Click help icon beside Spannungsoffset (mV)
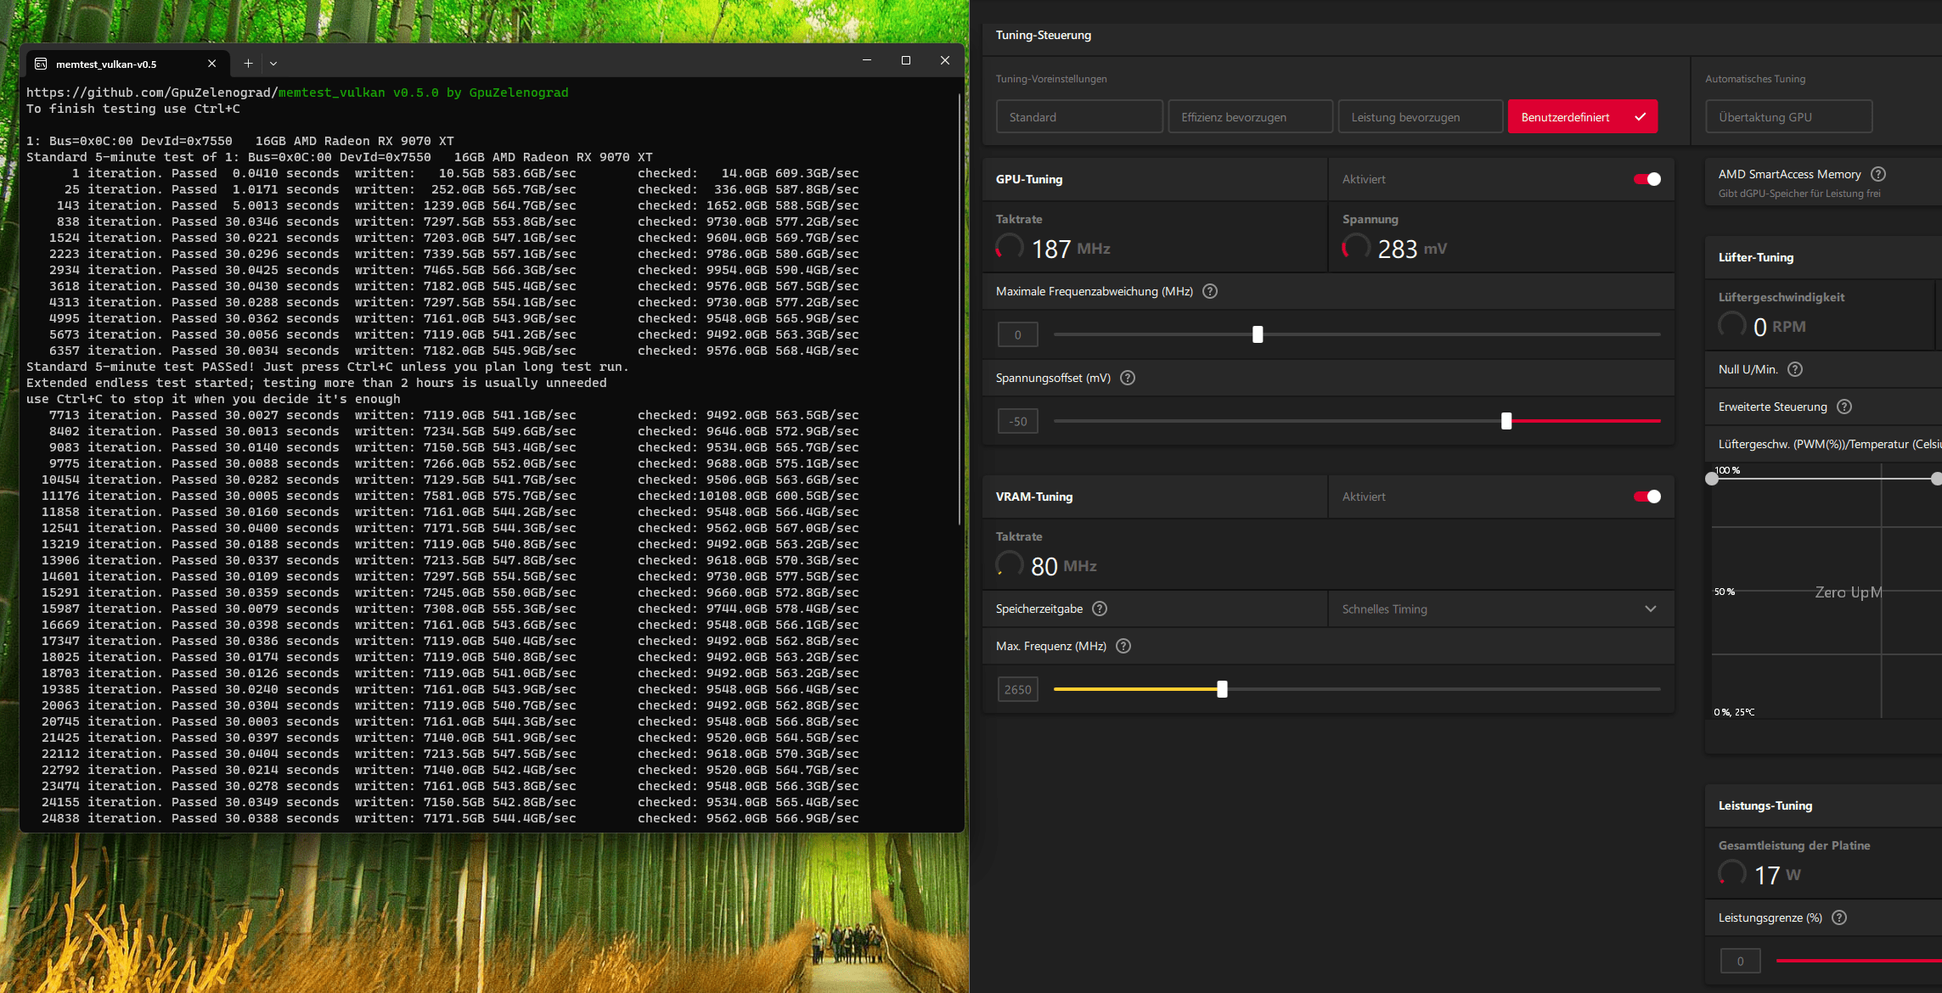 [1128, 378]
